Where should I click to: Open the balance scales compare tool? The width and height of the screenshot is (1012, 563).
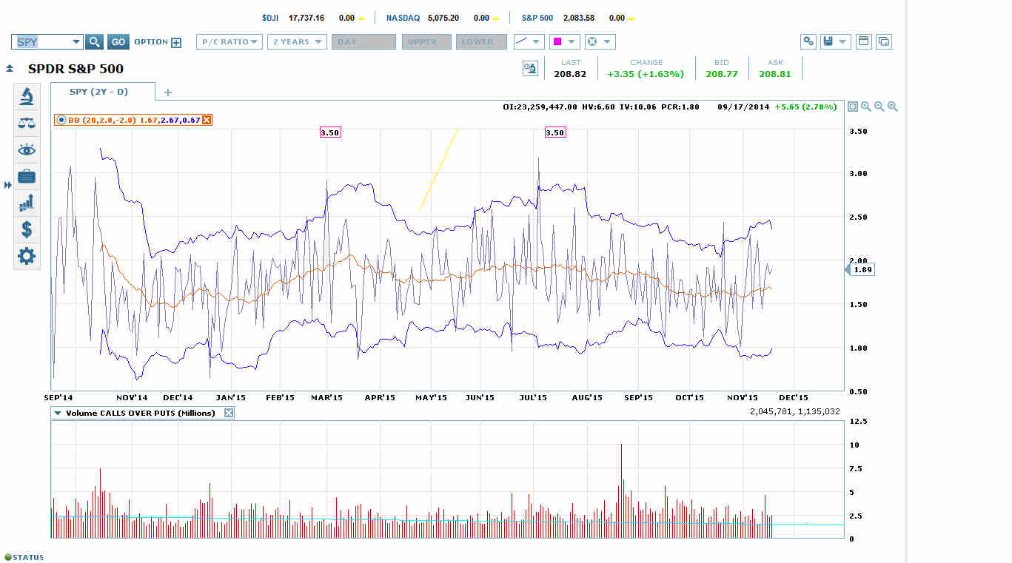point(27,123)
